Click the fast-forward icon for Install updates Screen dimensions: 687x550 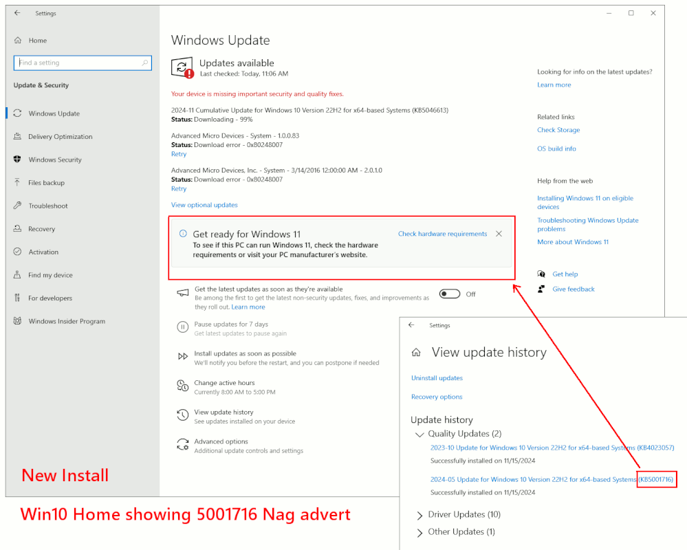tap(183, 356)
